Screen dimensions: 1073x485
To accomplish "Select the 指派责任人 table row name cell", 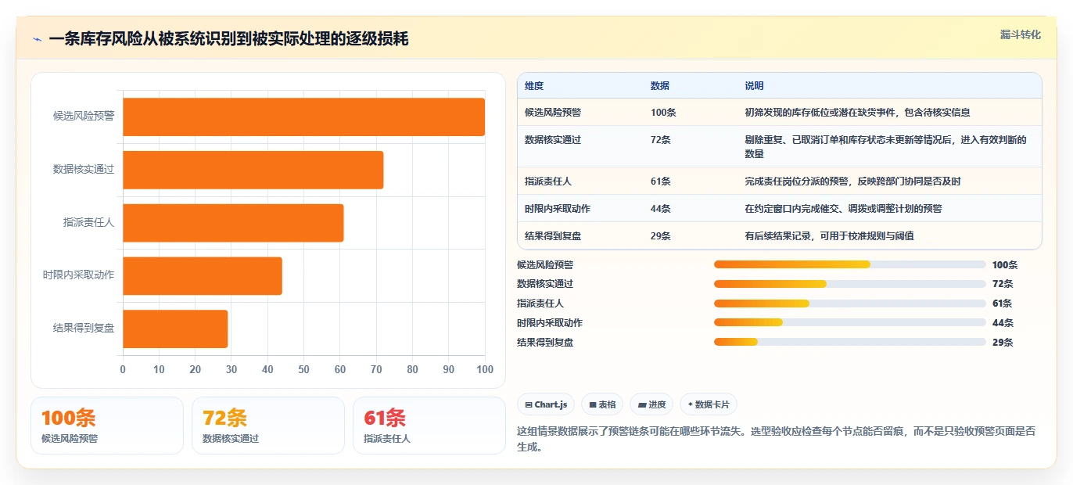I will pyautogui.click(x=548, y=181).
